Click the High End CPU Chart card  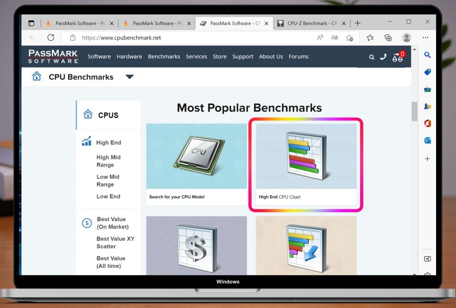[306, 164]
